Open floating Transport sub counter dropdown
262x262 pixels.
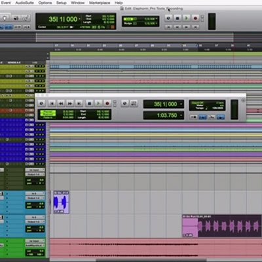click(x=181, y=115)
